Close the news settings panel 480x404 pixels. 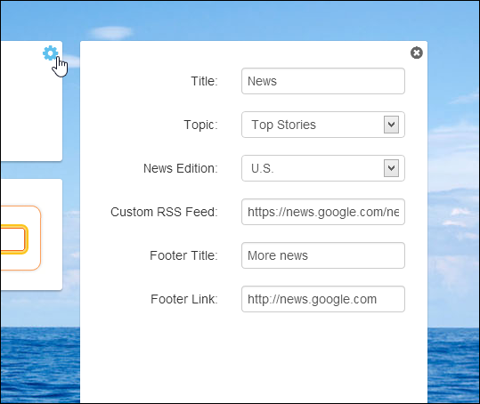[x=417, y=53]
